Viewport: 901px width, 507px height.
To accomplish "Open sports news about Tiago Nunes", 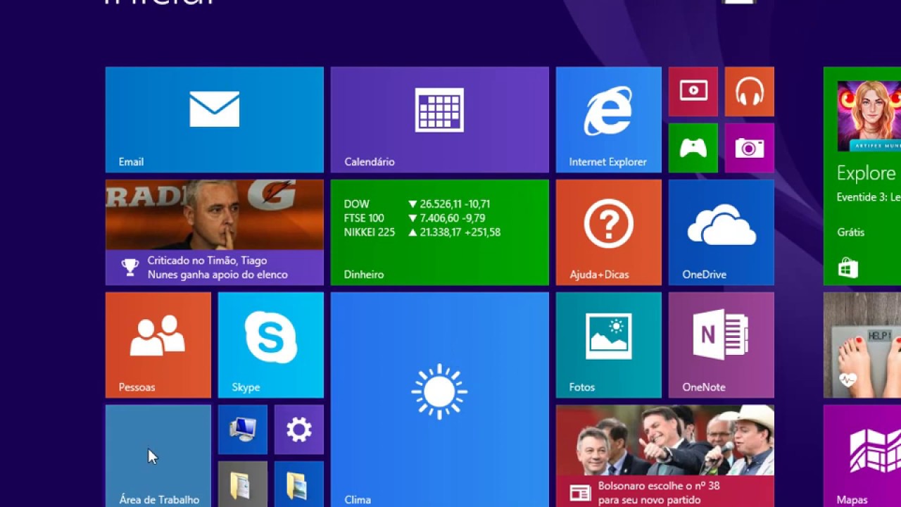I will (x=215, y=232).
